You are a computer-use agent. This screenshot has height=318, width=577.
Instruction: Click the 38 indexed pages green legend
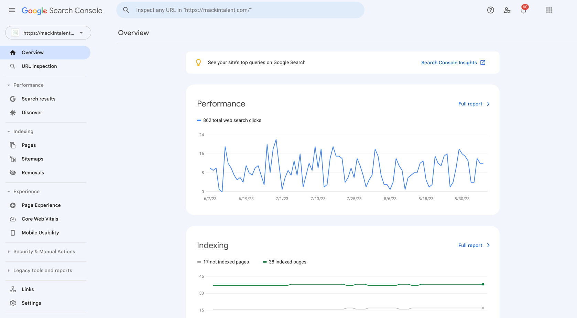tap(284, 262)
